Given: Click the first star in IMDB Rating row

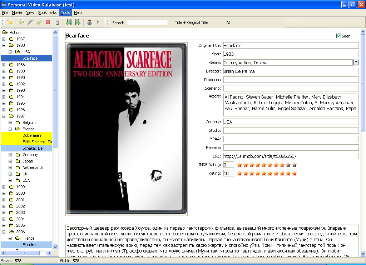Looking at the screenshot, I should click(x=239, y=165).
